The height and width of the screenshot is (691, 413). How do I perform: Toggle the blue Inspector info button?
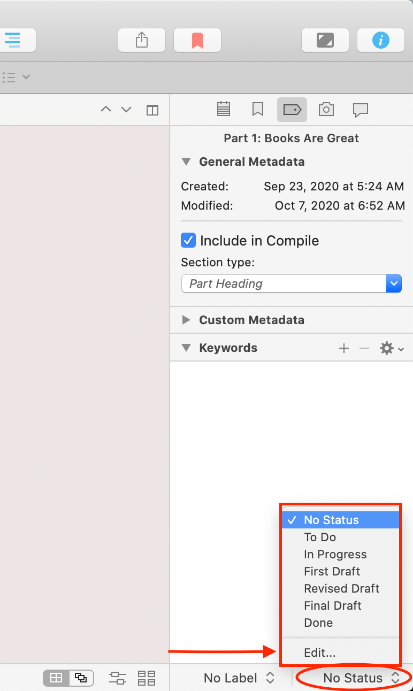tap(381, 40)
